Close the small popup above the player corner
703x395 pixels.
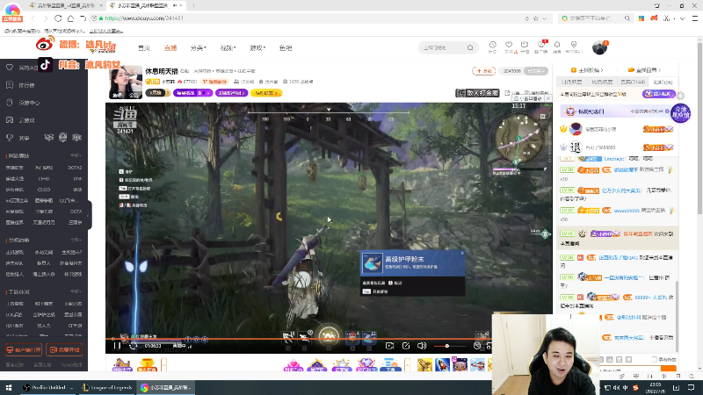click(547, 98)
